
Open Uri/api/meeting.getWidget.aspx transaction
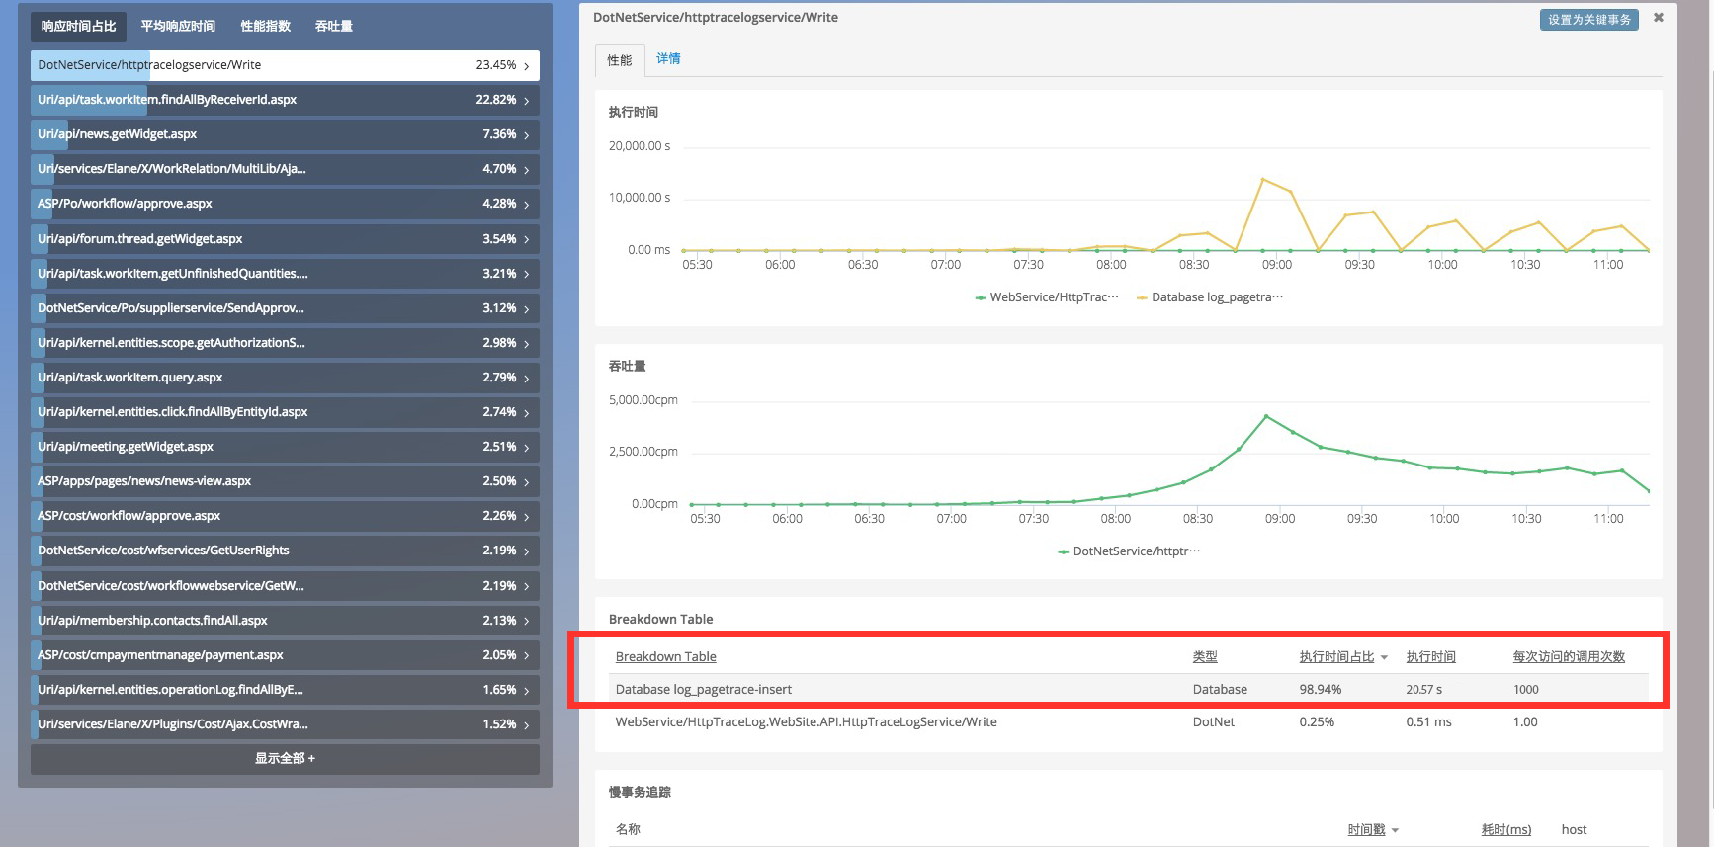tap(285, 447)
